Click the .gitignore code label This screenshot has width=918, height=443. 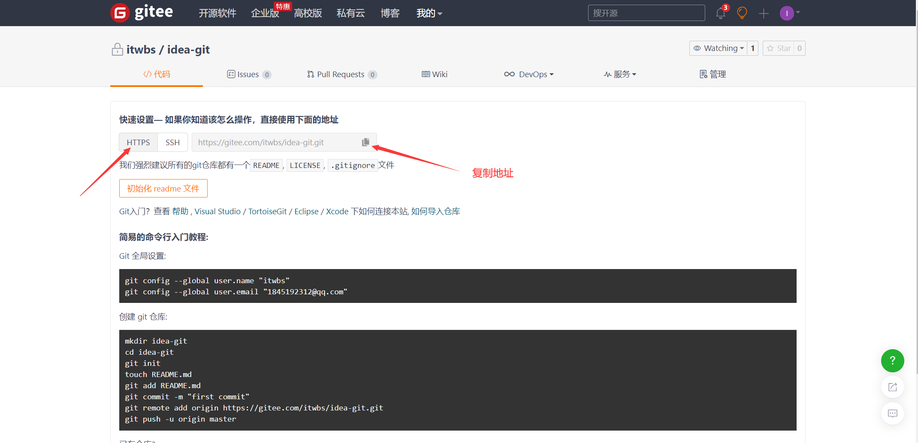(x=353, y=165)
